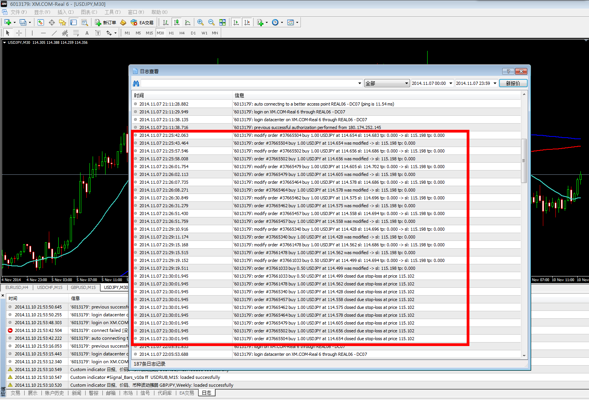Select the crosshair tool
589x400 pixels.
[x=19, y=33]
